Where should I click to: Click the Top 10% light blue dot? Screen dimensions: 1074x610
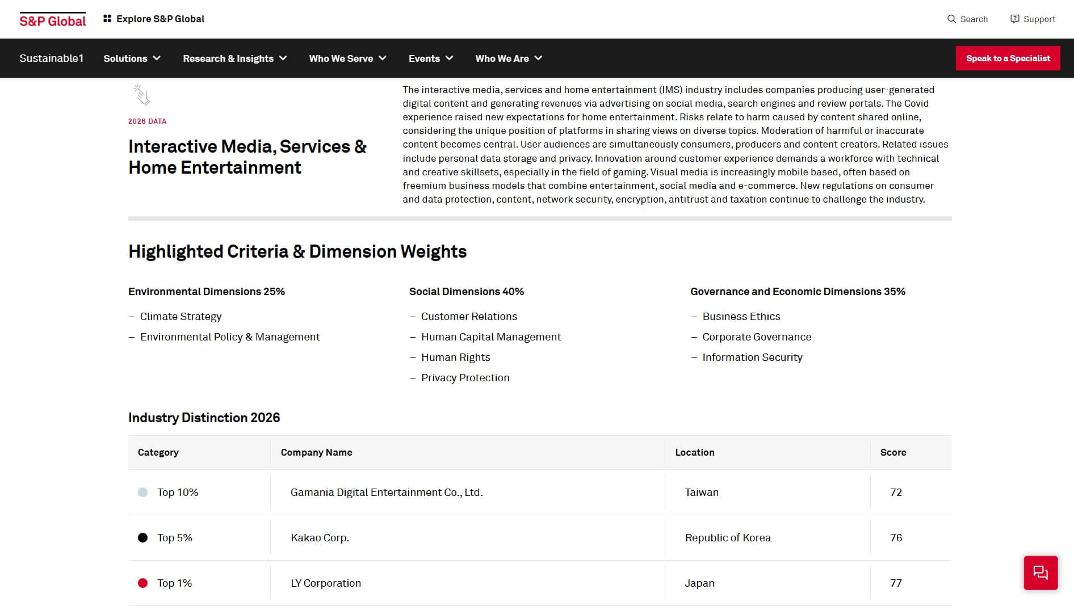(143, 492)
